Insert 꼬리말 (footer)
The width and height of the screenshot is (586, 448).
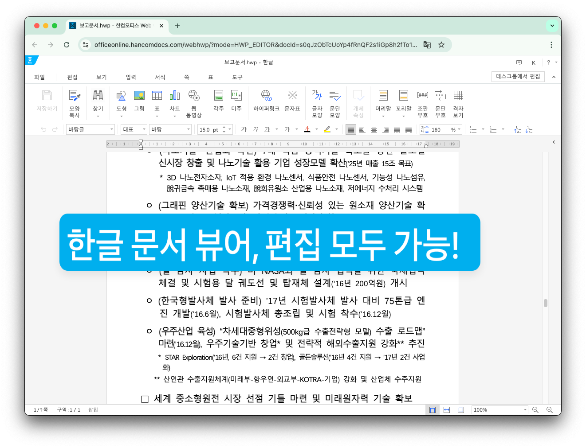[404, 103]
